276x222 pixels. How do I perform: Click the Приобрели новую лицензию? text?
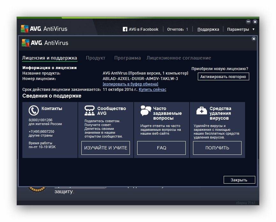[x=220, y=69]
